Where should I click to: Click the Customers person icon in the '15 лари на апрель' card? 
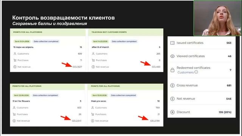coord(15,54)
